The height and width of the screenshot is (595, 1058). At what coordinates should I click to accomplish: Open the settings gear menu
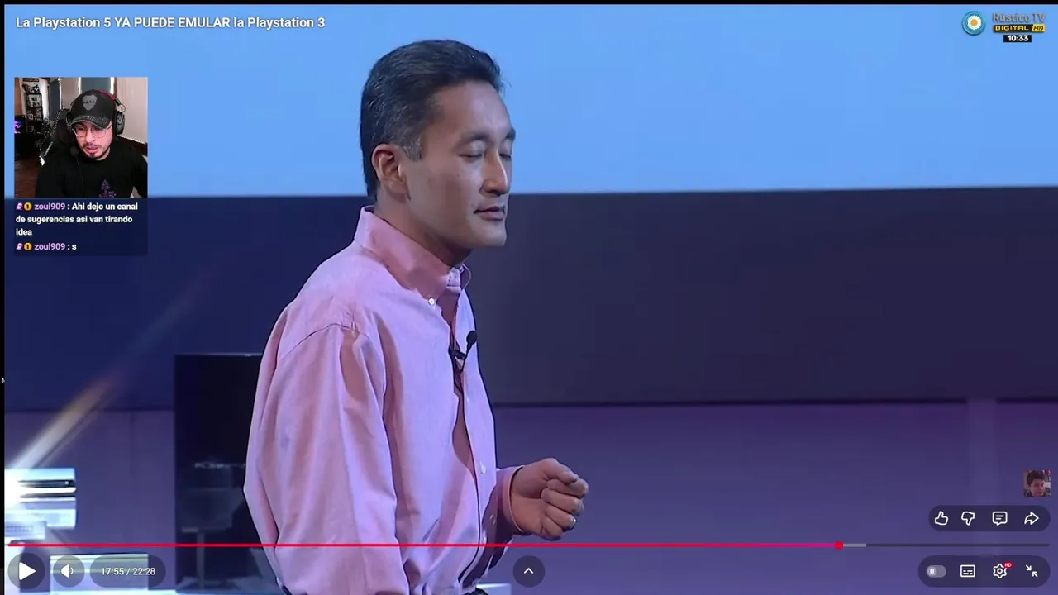pyautogui.click(x=1000, y=571)
